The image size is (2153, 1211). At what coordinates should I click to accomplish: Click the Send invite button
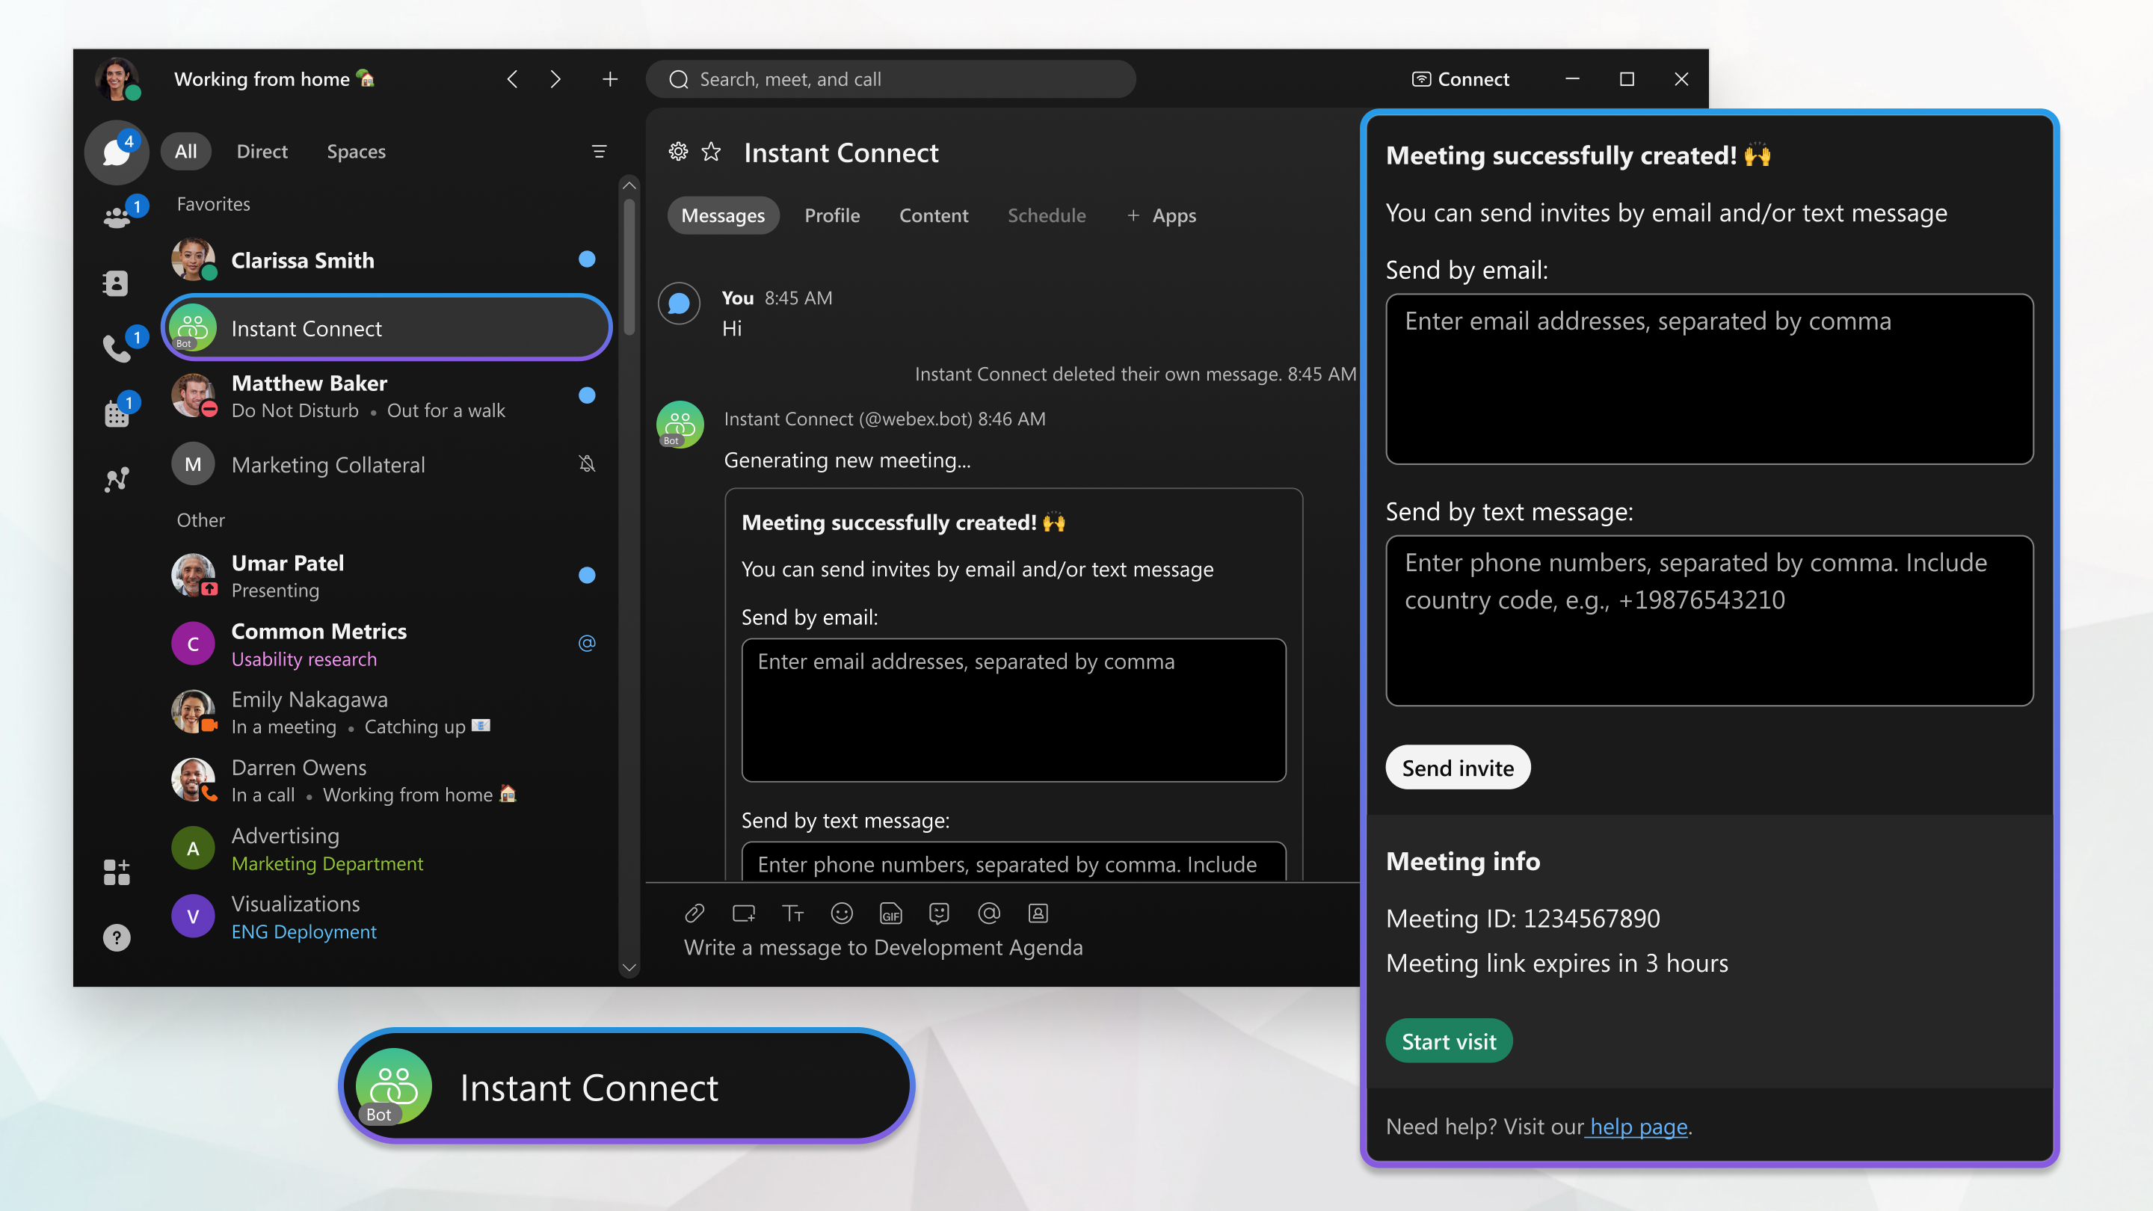click(x=1456, y=768)
